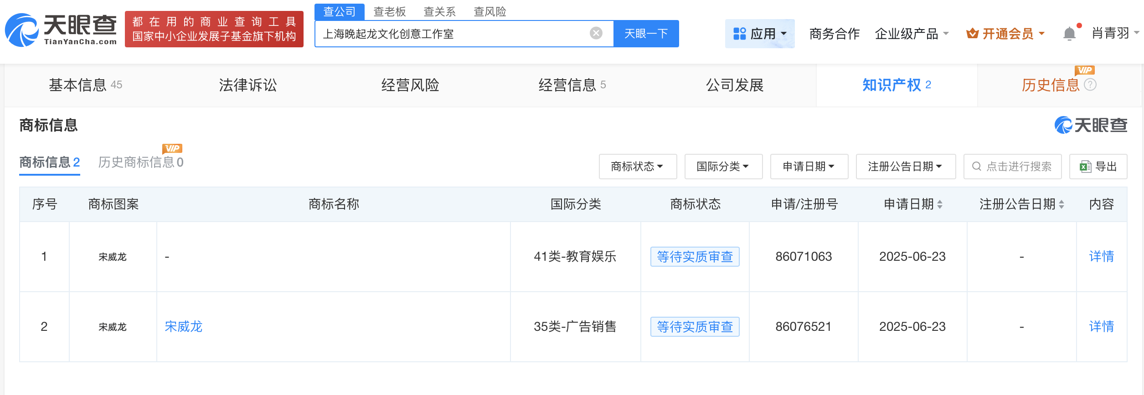1144x395 pixels.
Task: Click the magnifier icon in trademark search
Action: click(x=976, y=167)
